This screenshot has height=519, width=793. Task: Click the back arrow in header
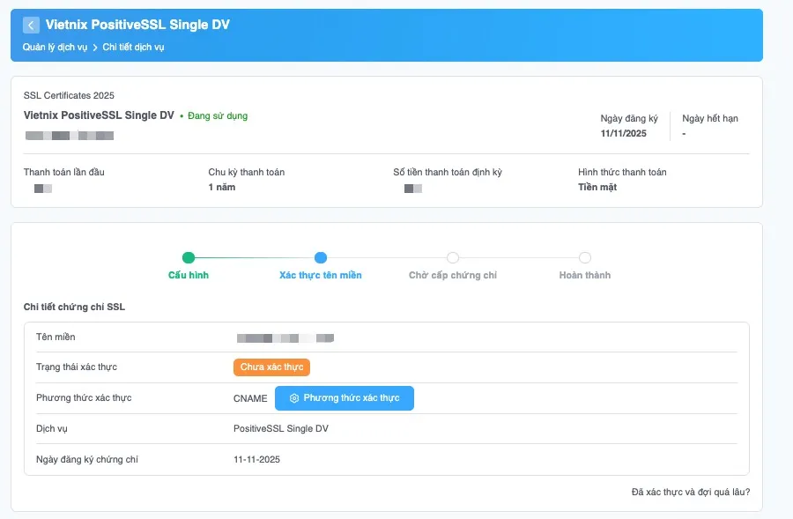click(x=31, y=25)
